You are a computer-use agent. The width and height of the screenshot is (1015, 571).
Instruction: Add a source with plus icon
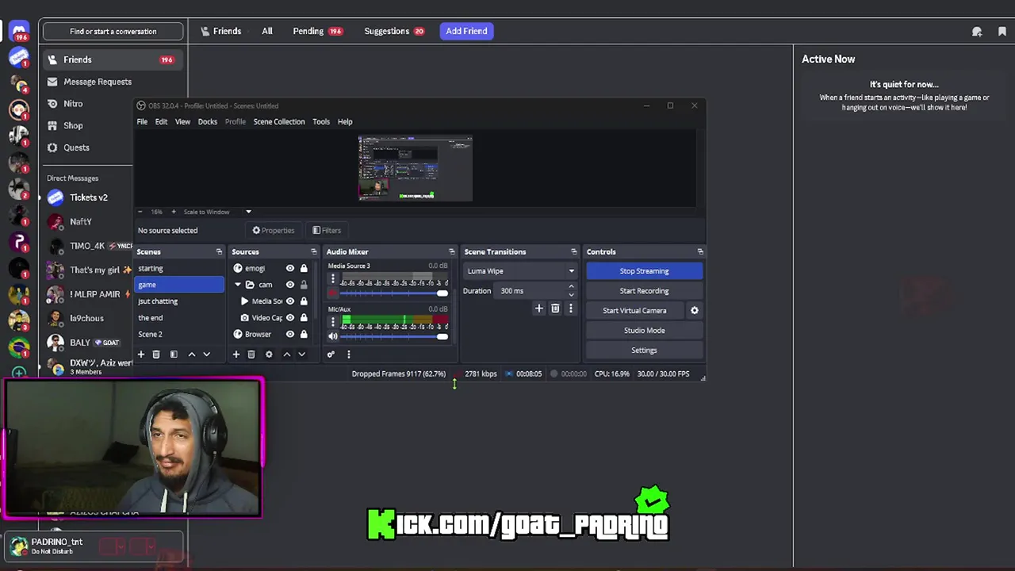236,354
